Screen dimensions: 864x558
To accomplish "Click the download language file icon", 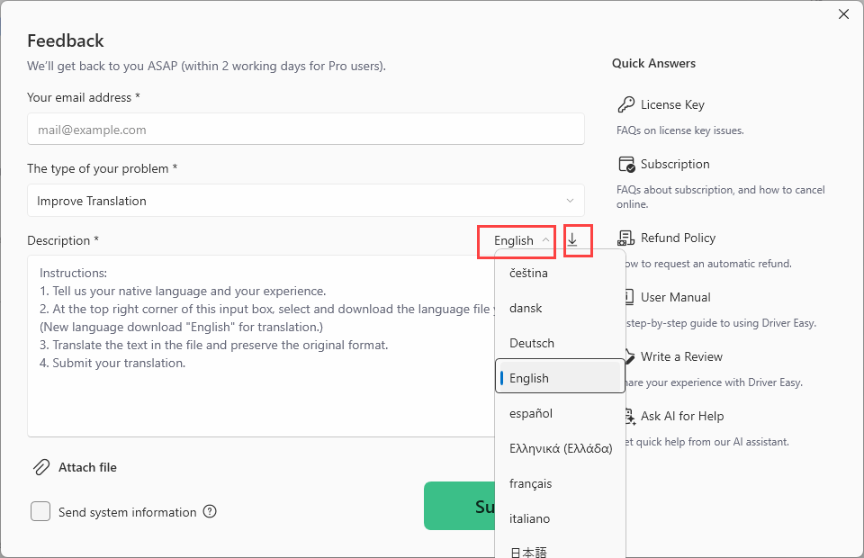I will (572, 240).
